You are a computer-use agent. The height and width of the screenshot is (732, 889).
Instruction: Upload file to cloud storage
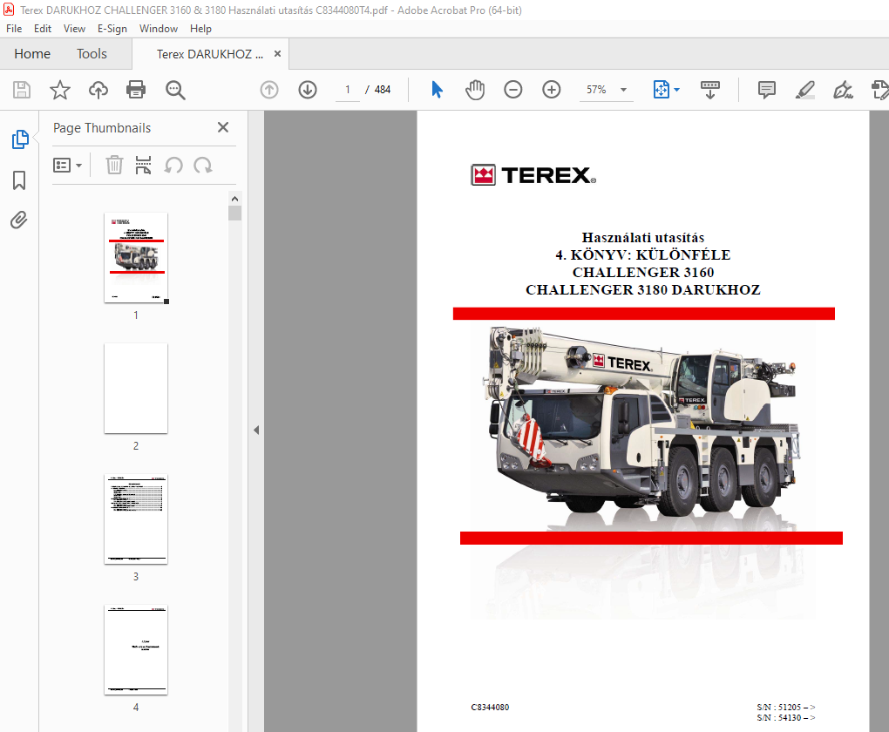point(98,90)
